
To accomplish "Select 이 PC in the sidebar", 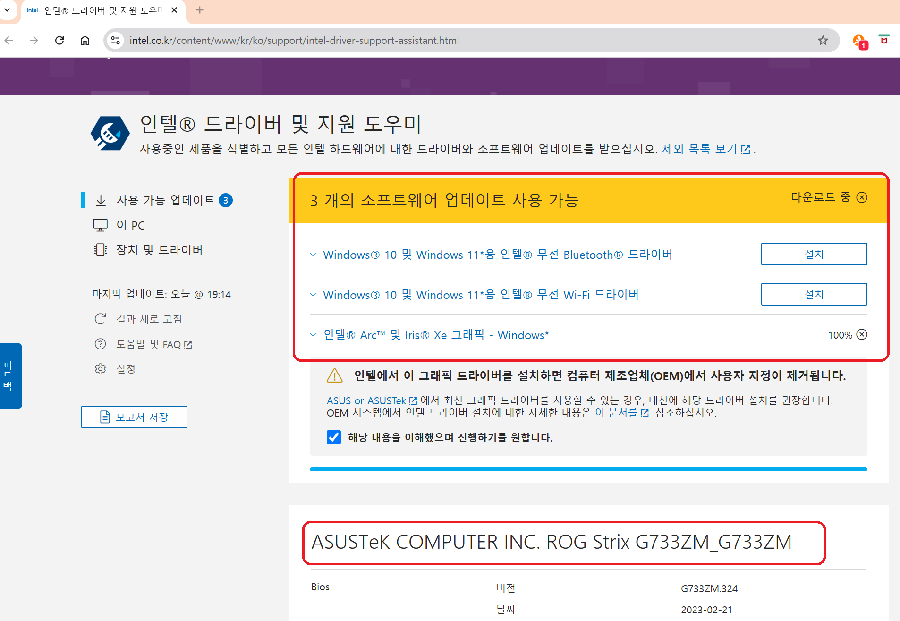I will 131,225.
